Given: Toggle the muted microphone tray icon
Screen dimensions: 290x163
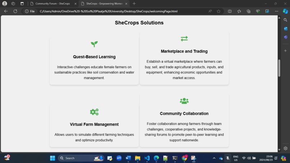Looking at the screenshot, I should coord(228,158).
